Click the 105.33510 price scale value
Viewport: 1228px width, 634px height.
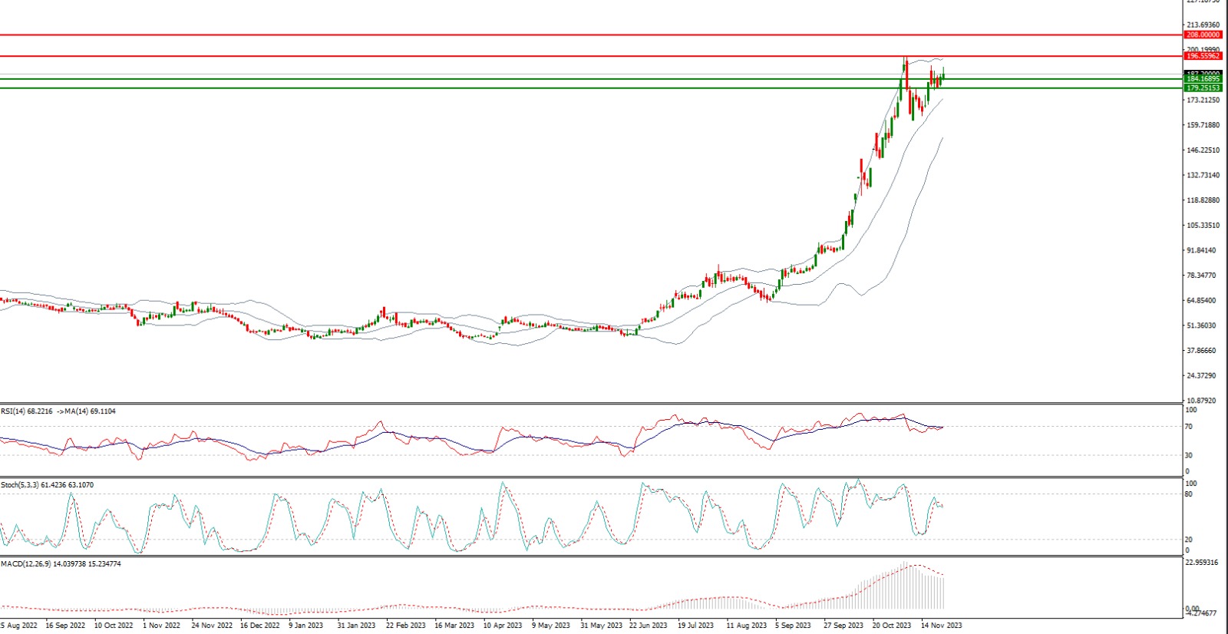pyautogui.click(x=1203, y=226)
